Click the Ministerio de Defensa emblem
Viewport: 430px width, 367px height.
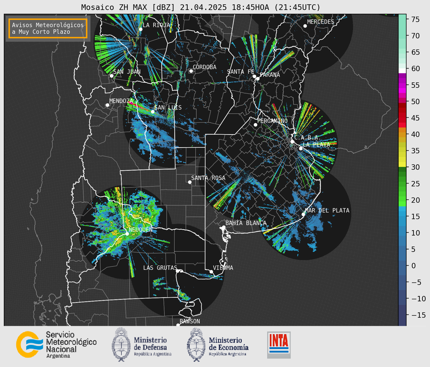coord(121,344)
